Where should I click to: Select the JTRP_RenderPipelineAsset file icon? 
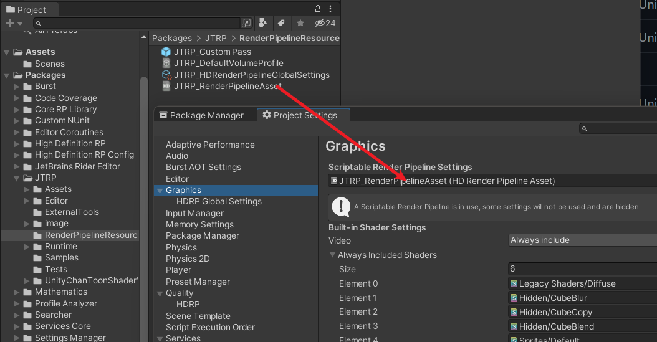coord(166,86)
